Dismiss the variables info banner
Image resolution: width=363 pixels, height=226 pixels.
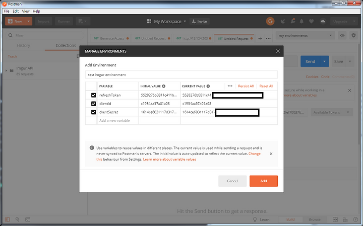click(271, 154)
